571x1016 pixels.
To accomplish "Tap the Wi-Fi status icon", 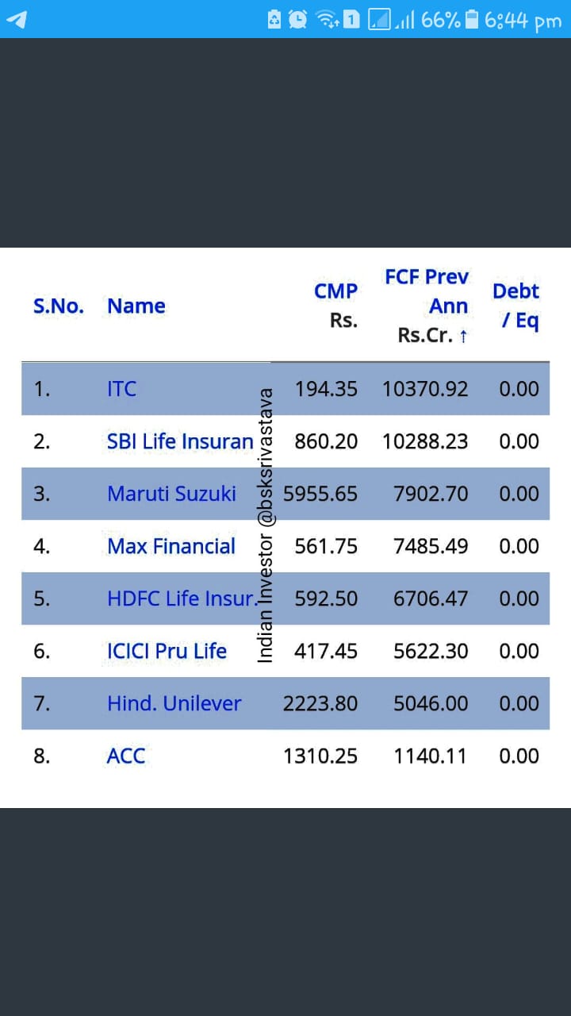I will pyautogui.click(x=326, y=19).
